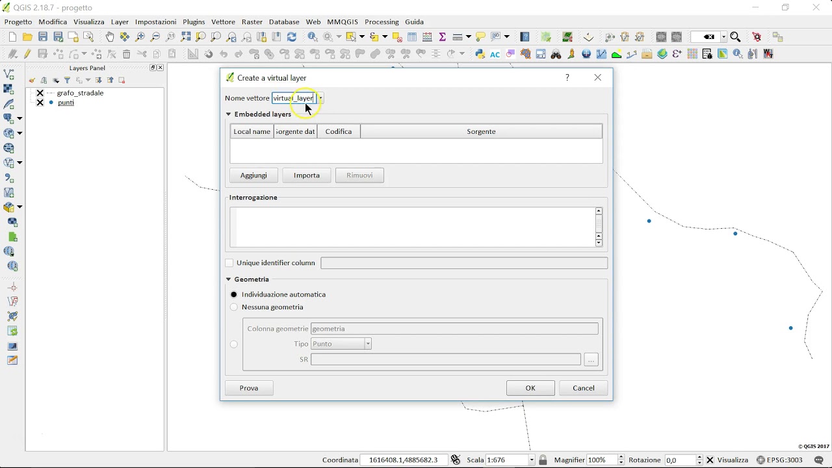Select the Pan Map hand tool
Screen dimensions: 832x468
point(110,37)
